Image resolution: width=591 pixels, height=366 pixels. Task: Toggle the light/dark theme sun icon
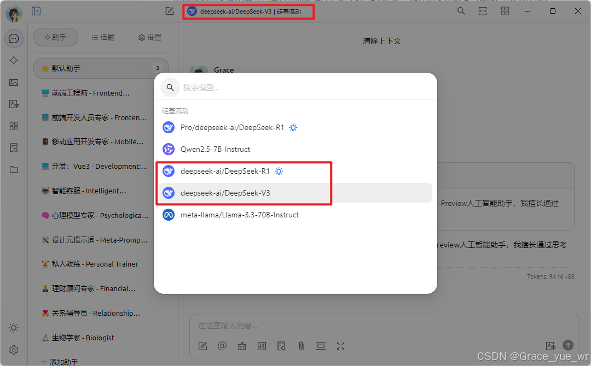[14, 328]
